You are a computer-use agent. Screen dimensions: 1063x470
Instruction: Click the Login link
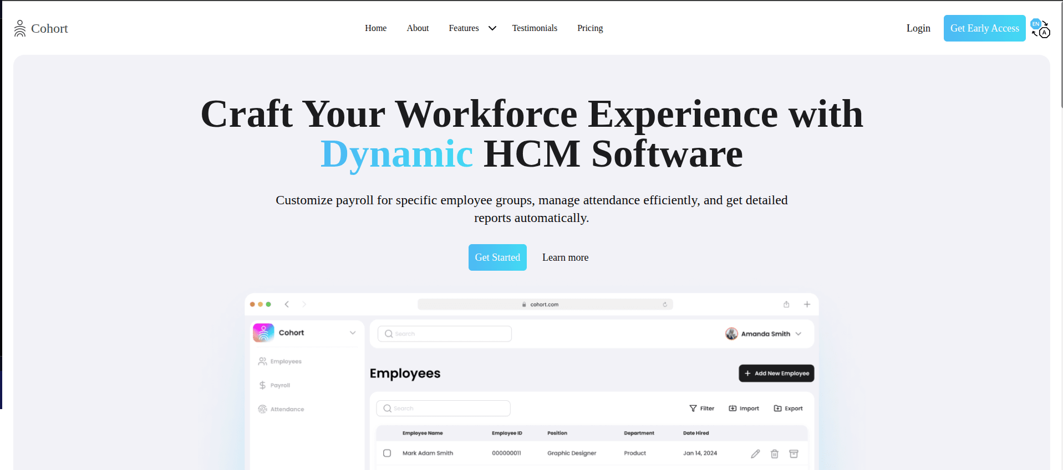[918, 28]
